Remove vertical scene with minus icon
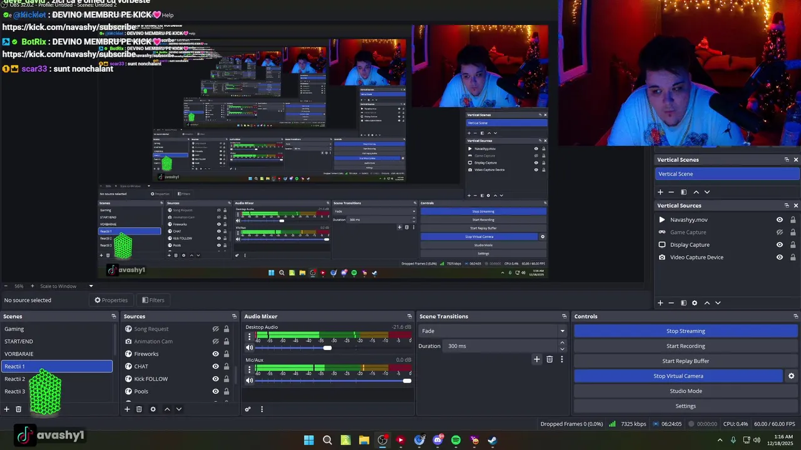Image resolution: width=801 pixels, height=450 pixels. click(x=671, y=192)
